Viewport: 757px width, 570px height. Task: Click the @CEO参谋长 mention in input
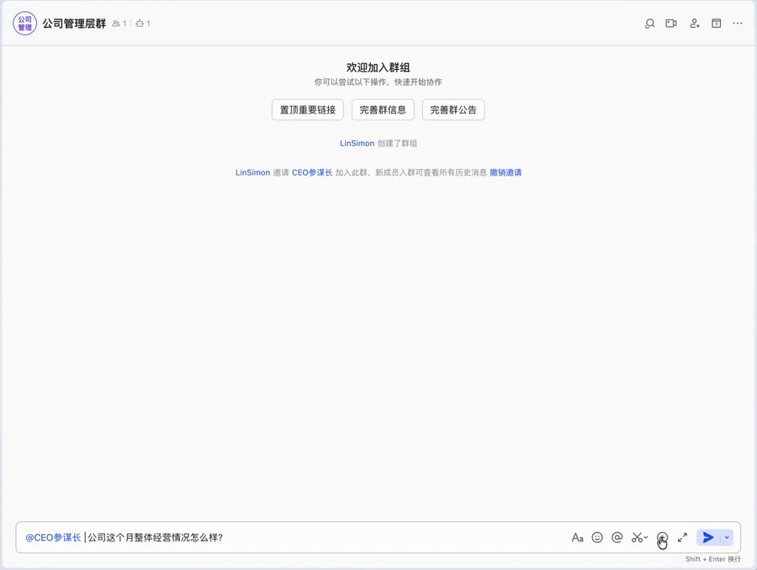(53, 538)
